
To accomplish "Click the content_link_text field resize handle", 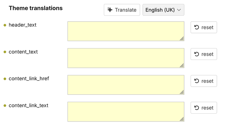I will point(182,119).
